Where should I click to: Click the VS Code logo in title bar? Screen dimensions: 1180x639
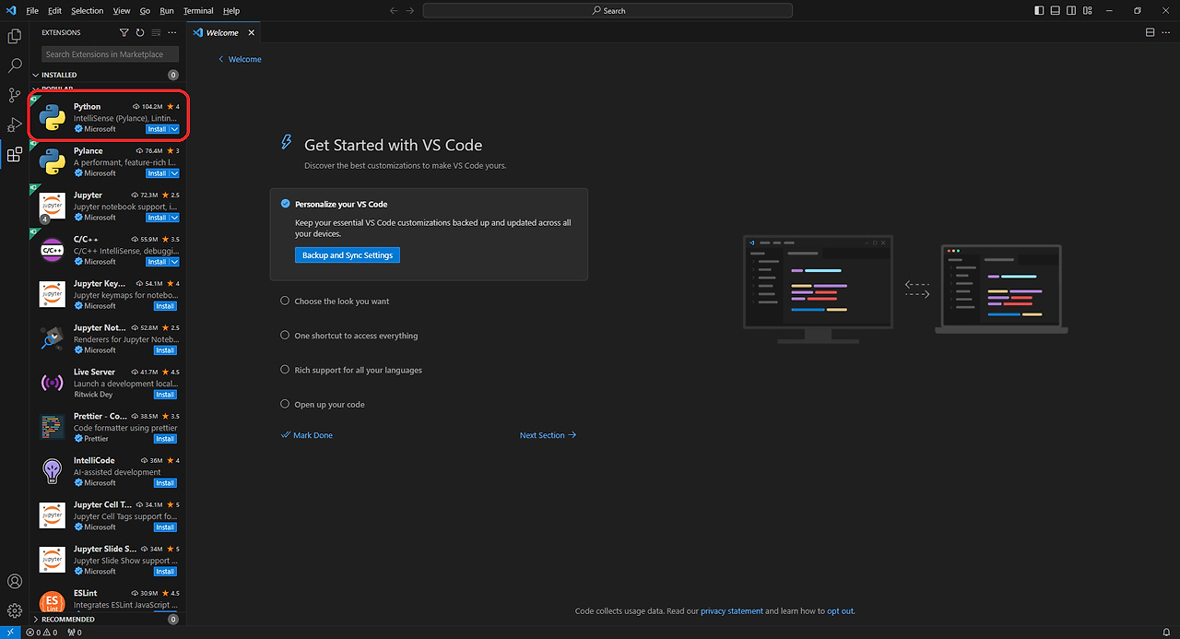click(11, 10)
